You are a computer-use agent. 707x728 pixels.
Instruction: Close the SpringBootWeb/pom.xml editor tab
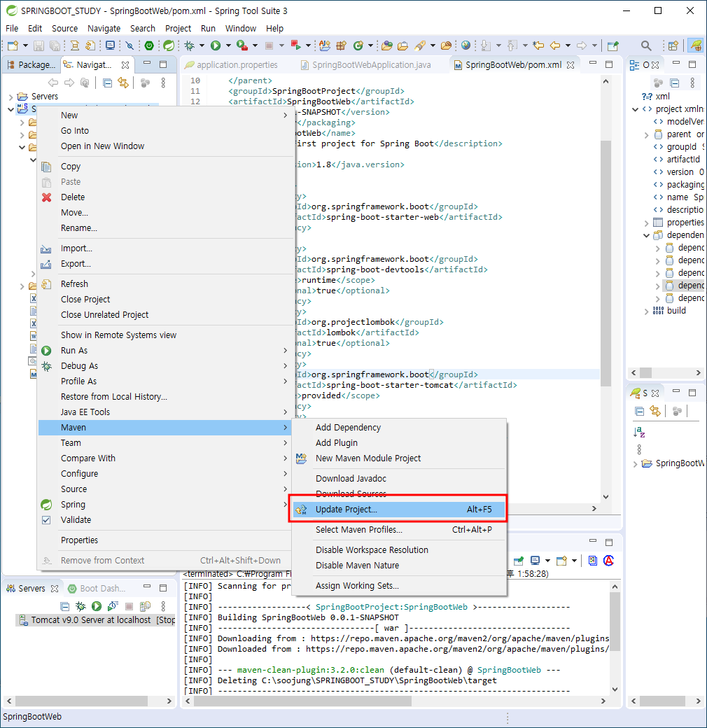pos(570,65)
